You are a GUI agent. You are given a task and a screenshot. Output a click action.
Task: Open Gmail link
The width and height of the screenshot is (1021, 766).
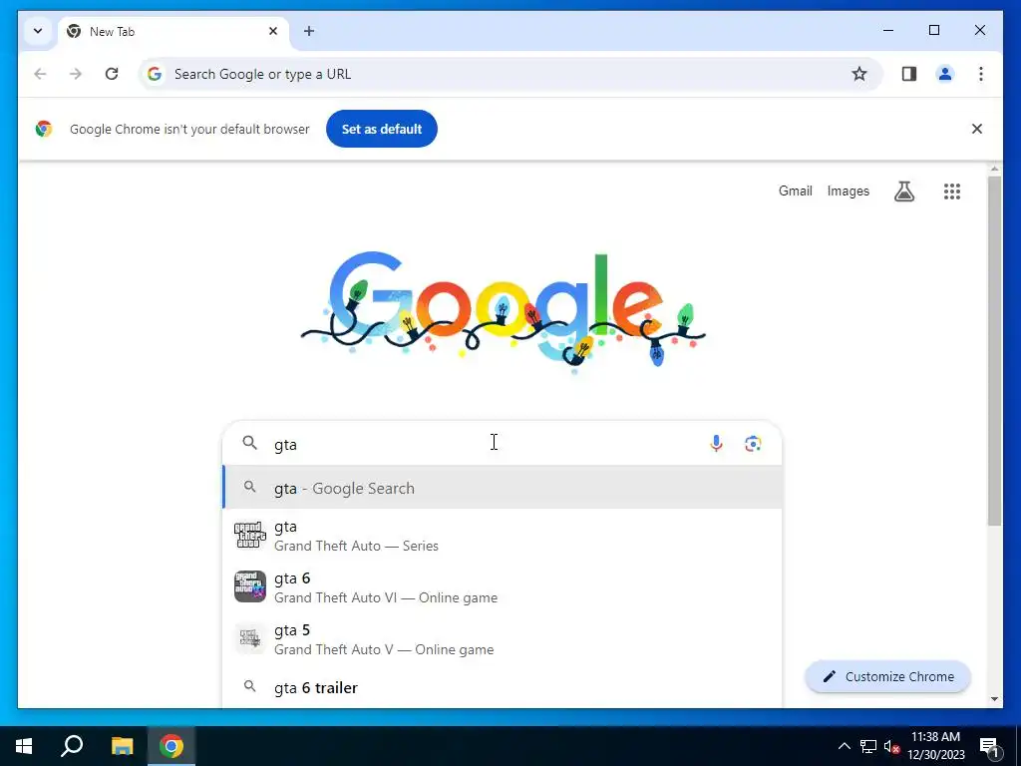[x=795, y=191]
